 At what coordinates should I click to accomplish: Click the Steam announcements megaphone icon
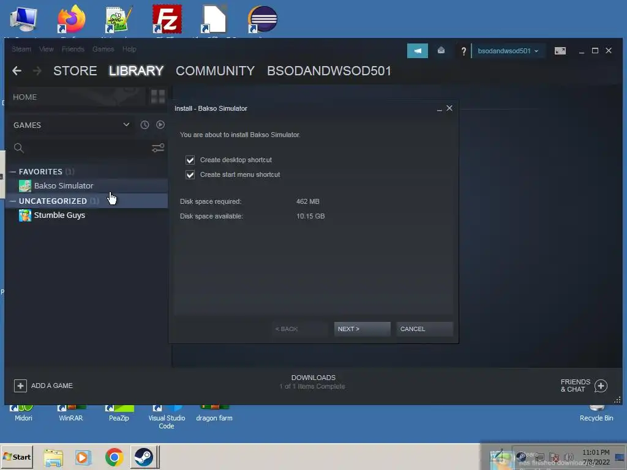coord(417,51)
